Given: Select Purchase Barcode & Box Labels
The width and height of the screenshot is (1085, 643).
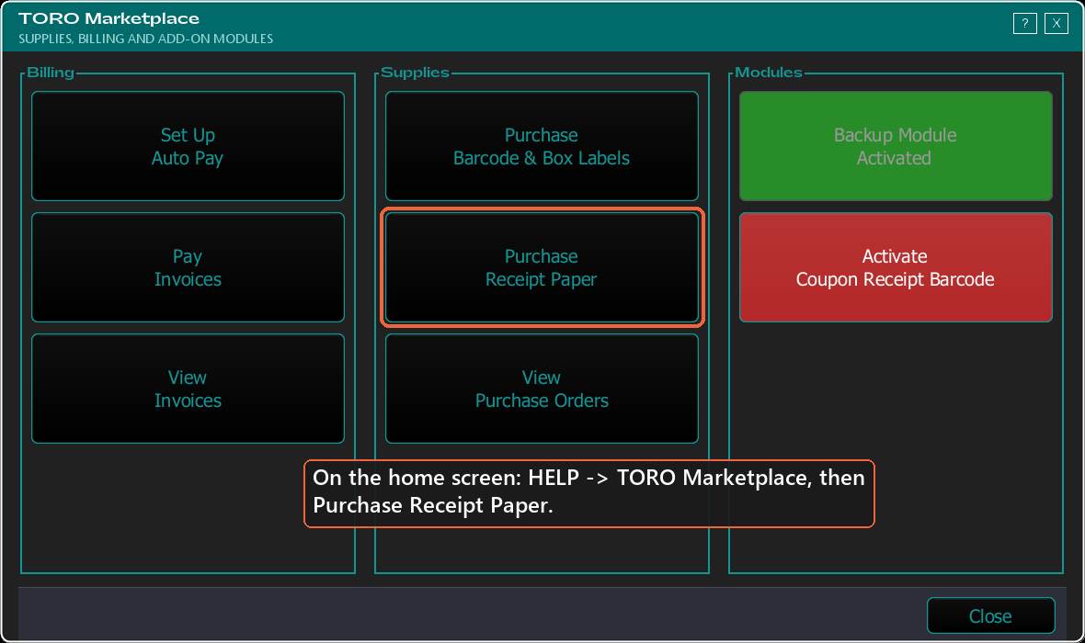Looking at the screenshot, I should pyautogui.click(x=542, y=146).
